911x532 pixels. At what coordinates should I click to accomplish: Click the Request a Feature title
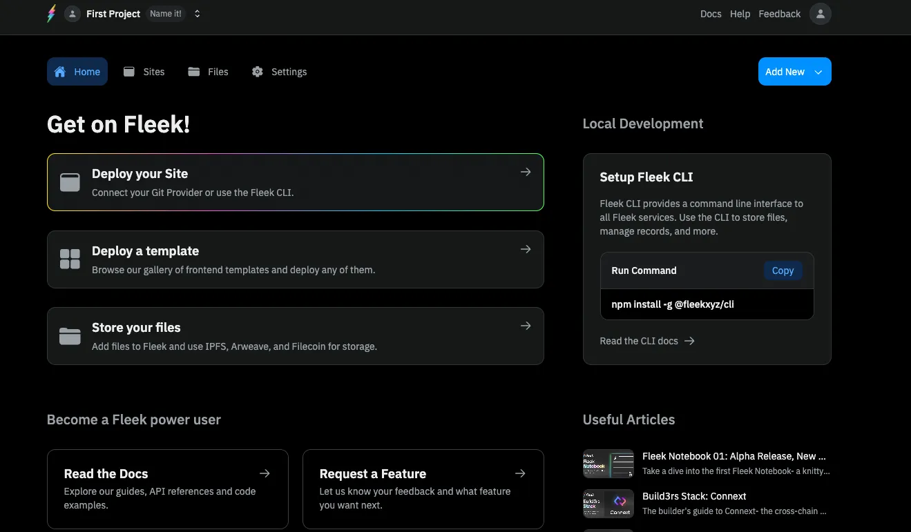point(373,474)
